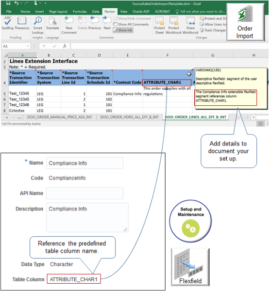Select the cell containing Cctestxx

pyautogui.click(x=22, y=111)
